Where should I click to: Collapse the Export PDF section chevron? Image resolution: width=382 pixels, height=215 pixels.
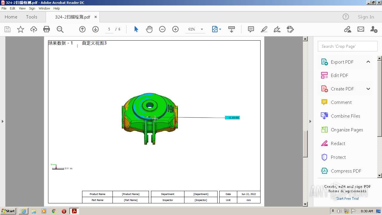point(368,62)
